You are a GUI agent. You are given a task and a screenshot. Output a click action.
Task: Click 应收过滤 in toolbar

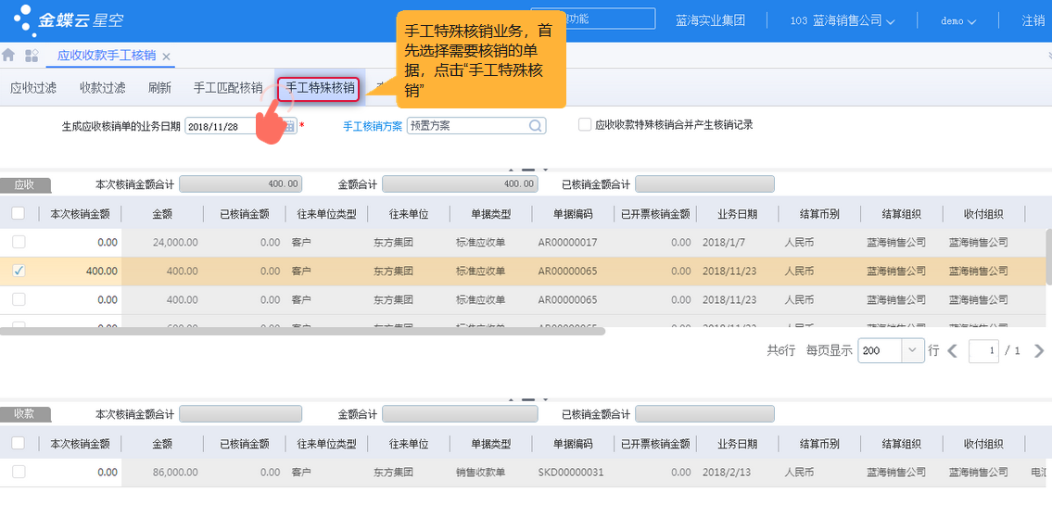(x=33, y=87)
